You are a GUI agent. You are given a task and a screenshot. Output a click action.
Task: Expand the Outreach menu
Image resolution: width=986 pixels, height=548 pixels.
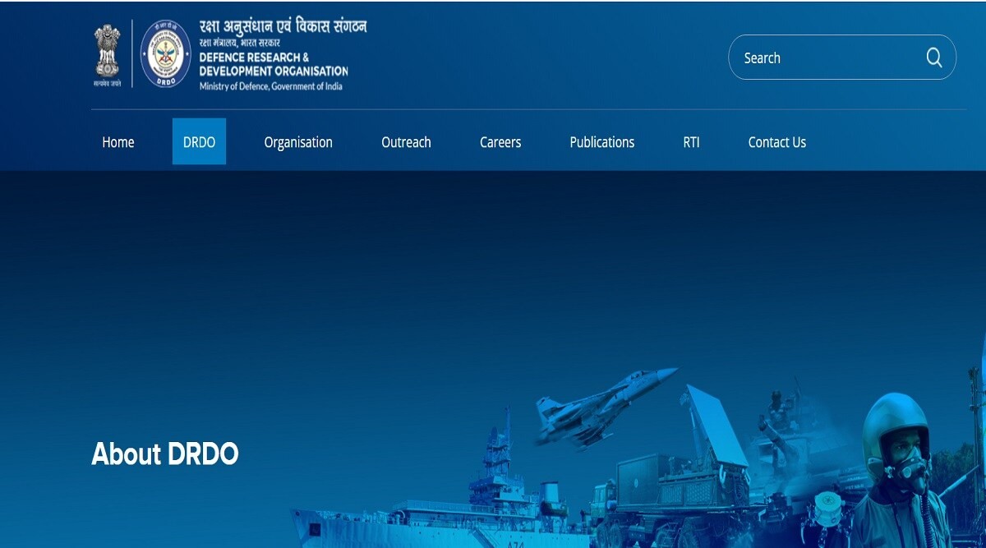click(406, 142)
